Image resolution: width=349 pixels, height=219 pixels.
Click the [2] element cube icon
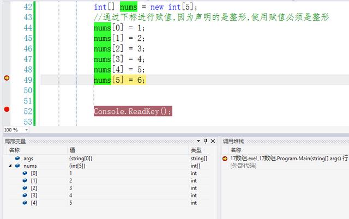pos(25,187)
